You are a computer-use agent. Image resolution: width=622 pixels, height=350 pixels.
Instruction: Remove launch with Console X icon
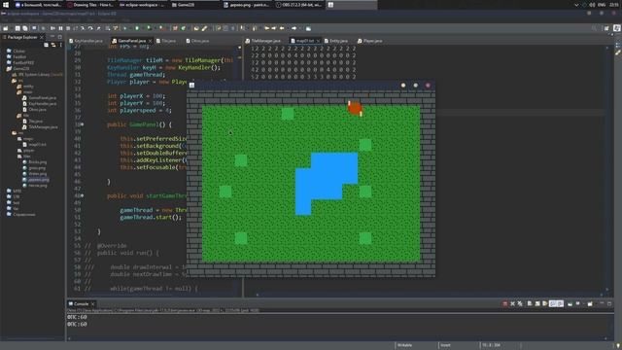[512, 304]
